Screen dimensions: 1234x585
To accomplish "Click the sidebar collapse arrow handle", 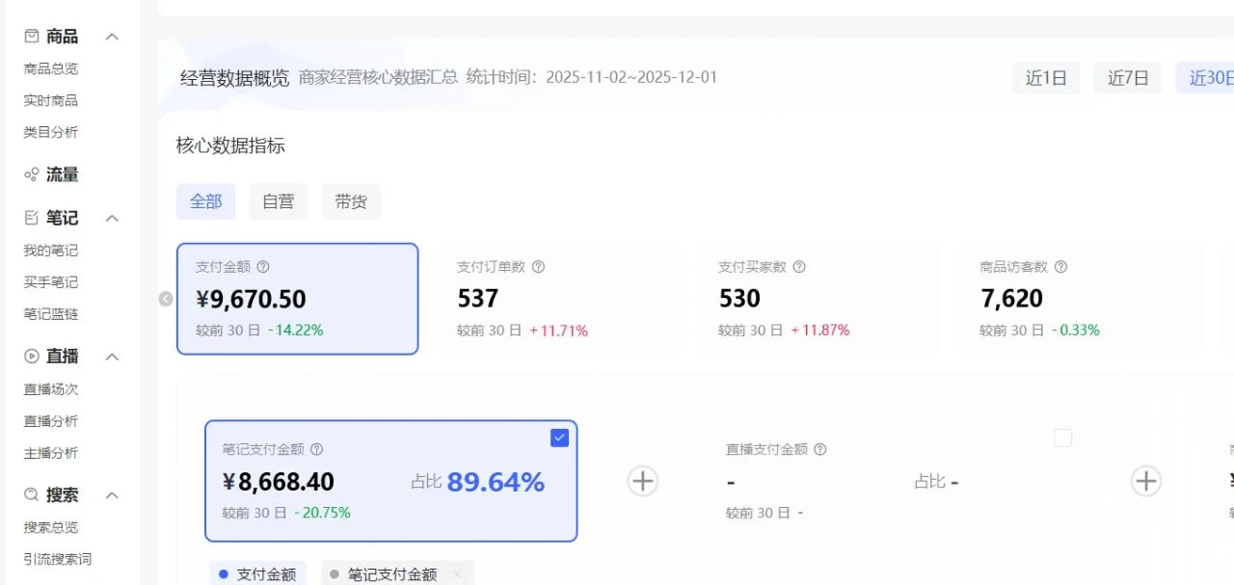I will point(166,299).
